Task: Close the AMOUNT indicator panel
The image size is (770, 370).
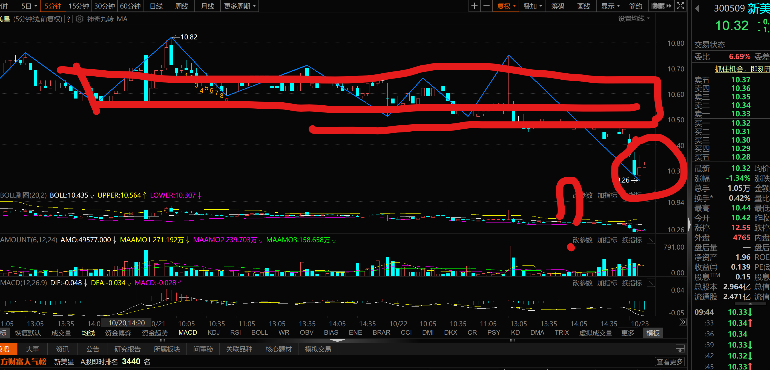Action: pos(651,240)
